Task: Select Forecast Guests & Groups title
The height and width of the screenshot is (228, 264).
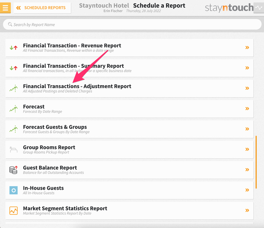Action: pos(55,127)
